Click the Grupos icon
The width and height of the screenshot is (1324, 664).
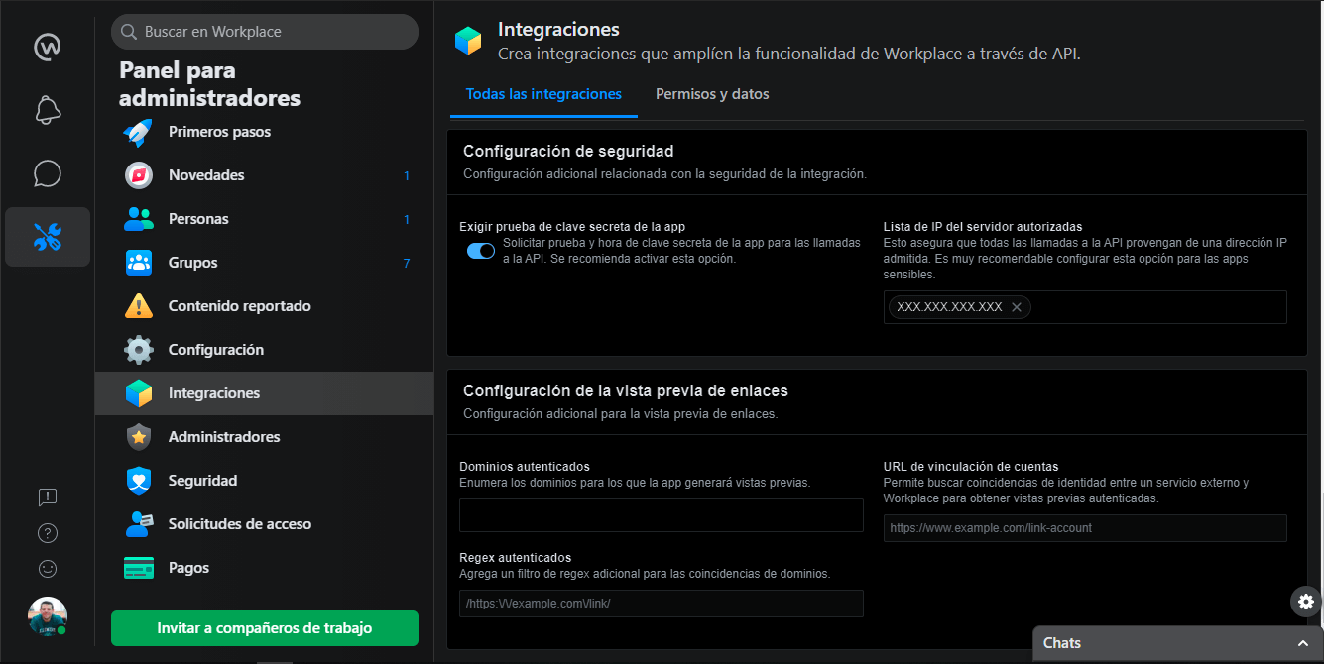(139, 263)
